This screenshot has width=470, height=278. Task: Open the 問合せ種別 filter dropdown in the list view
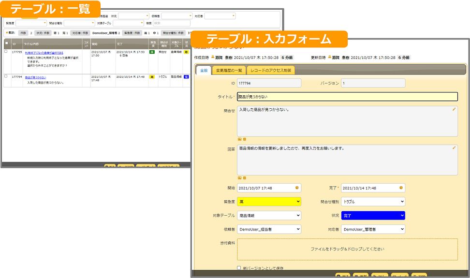79,23
